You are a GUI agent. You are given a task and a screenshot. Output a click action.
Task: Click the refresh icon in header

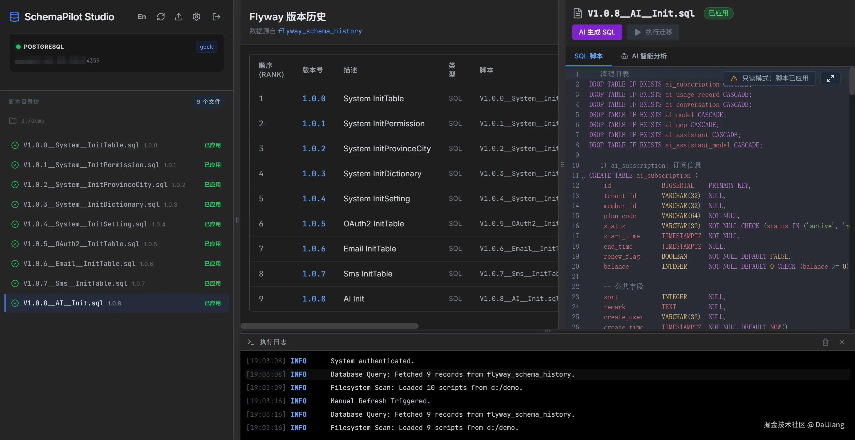(161, 17)
